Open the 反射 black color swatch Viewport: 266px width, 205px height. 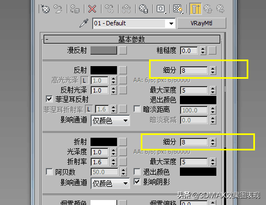point(104,70)
